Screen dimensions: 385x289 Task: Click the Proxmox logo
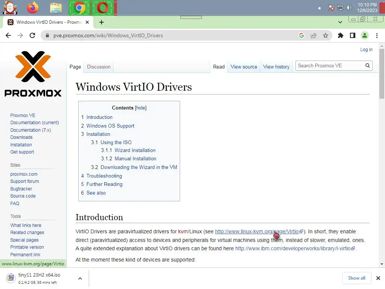click(33, 73)
